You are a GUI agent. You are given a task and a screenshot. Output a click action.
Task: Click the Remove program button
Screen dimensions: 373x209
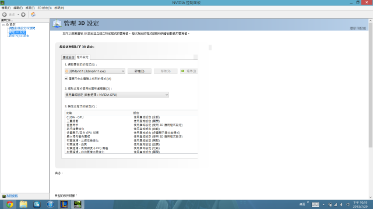click(166, 71)
